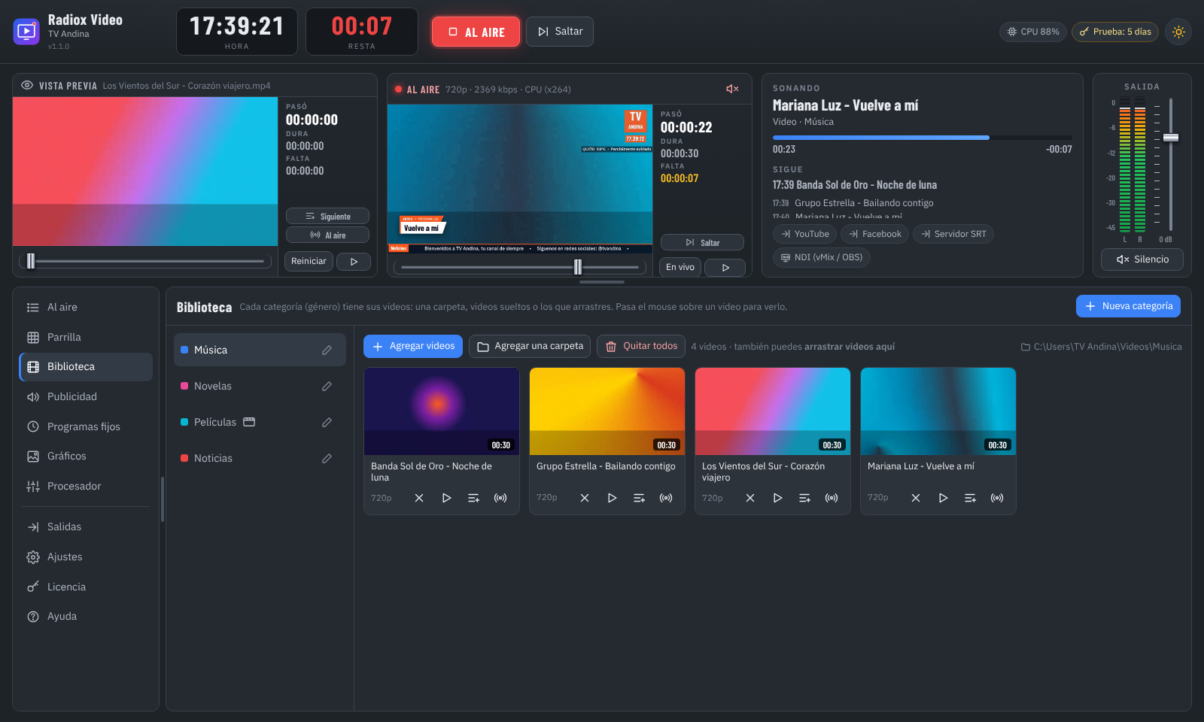Click play button next to En vivo
Viewport: 1204px width, 722px height.
pyautogui.click(x=725, y=267)
